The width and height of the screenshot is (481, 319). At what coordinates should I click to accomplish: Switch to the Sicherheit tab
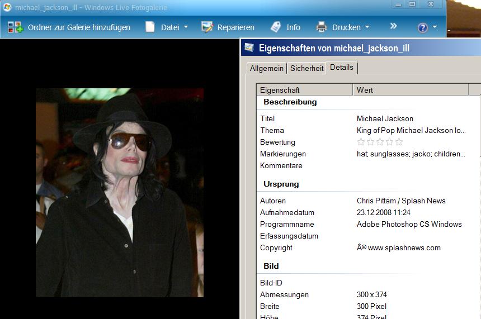click(x=306, y=68)
